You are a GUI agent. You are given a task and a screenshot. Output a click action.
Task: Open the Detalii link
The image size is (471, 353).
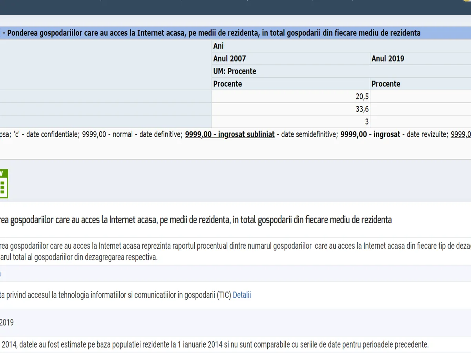point(242,295)
